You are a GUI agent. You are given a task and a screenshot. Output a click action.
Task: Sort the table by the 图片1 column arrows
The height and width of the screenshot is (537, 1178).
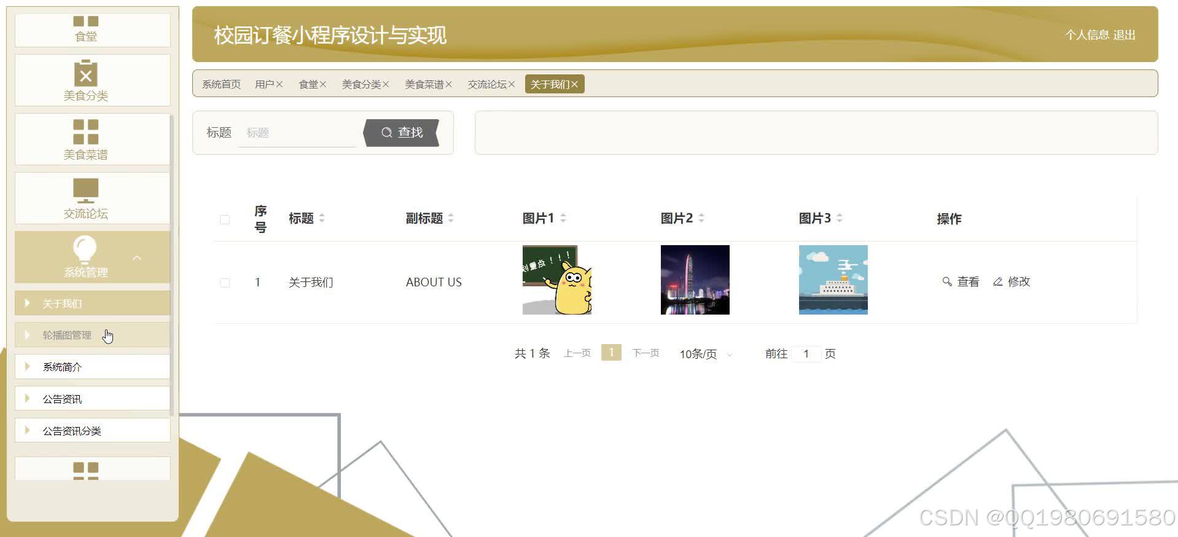(x=563, y=218)
